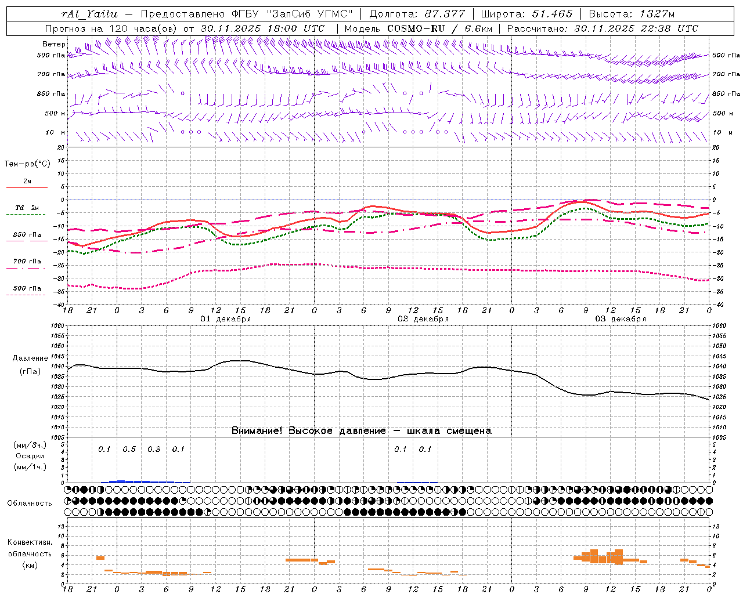Click the (мм/1ч.) precipitation unit label

(30, 467)
